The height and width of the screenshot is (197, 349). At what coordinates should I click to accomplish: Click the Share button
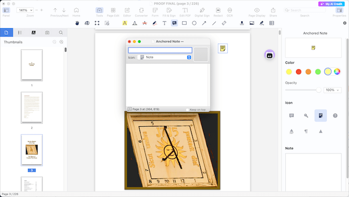(273, 12)
